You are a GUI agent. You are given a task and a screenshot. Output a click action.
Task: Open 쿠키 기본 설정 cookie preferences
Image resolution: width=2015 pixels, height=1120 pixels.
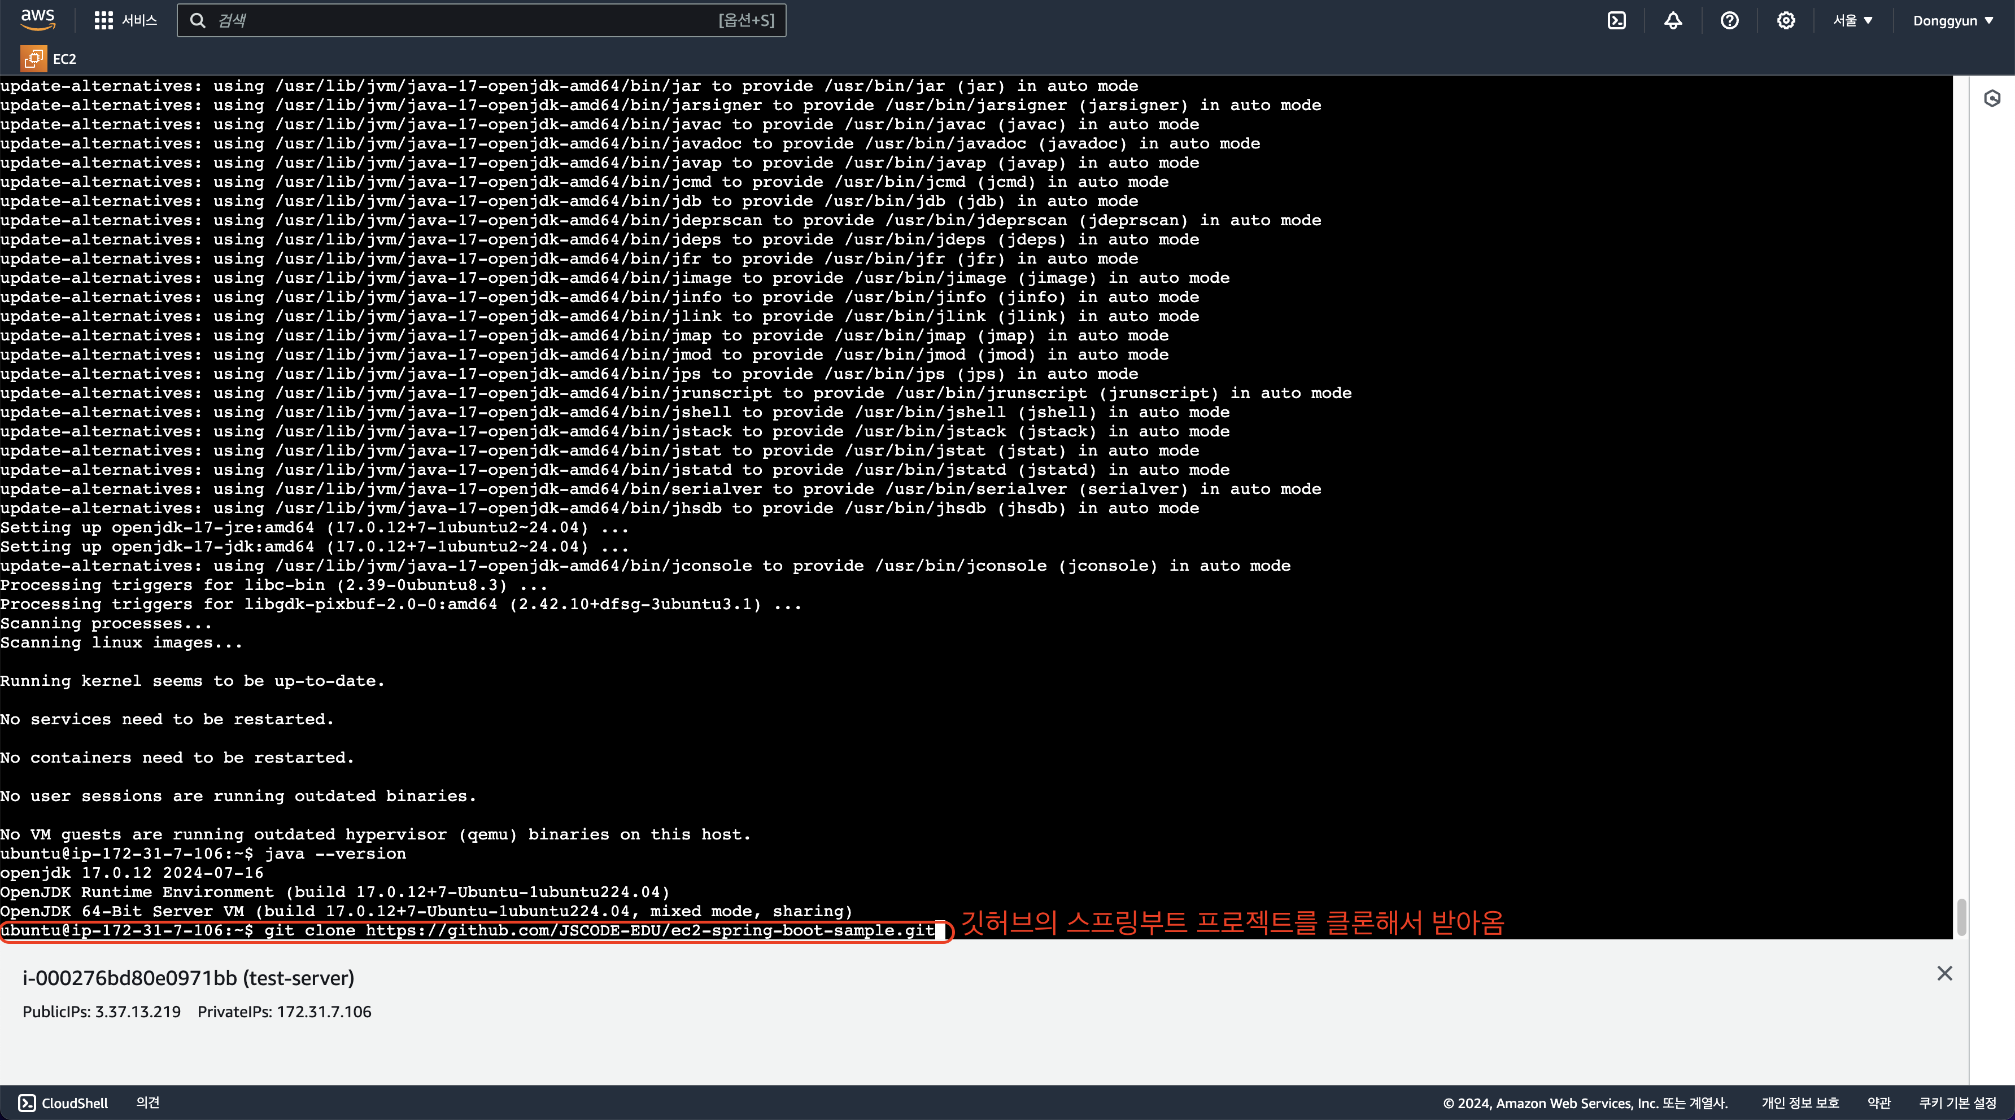click(x=1957, y=1103)
